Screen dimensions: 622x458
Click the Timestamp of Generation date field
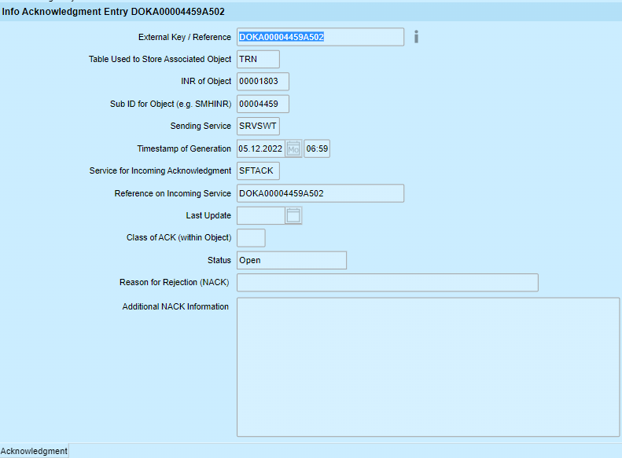pyautogui.click(x=259, y=148)
